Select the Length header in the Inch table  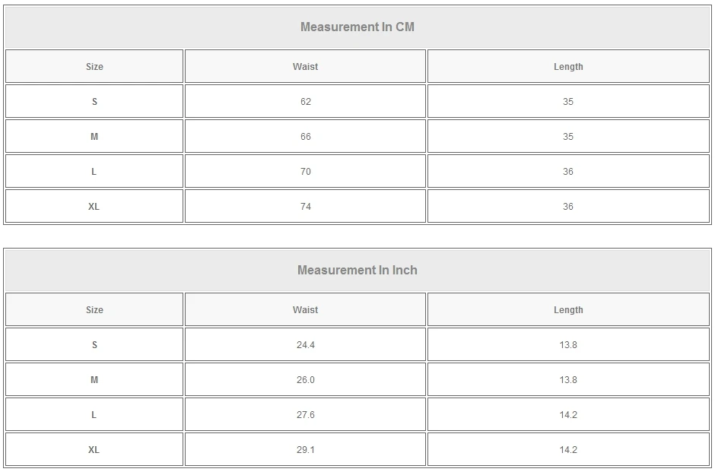tap(568, 310)
